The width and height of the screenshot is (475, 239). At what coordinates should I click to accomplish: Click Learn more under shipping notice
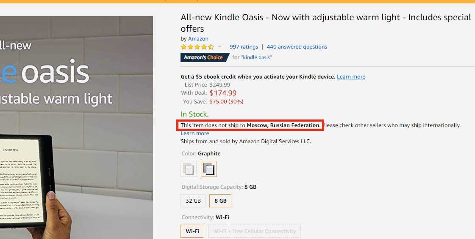click(x=194, y=133)
